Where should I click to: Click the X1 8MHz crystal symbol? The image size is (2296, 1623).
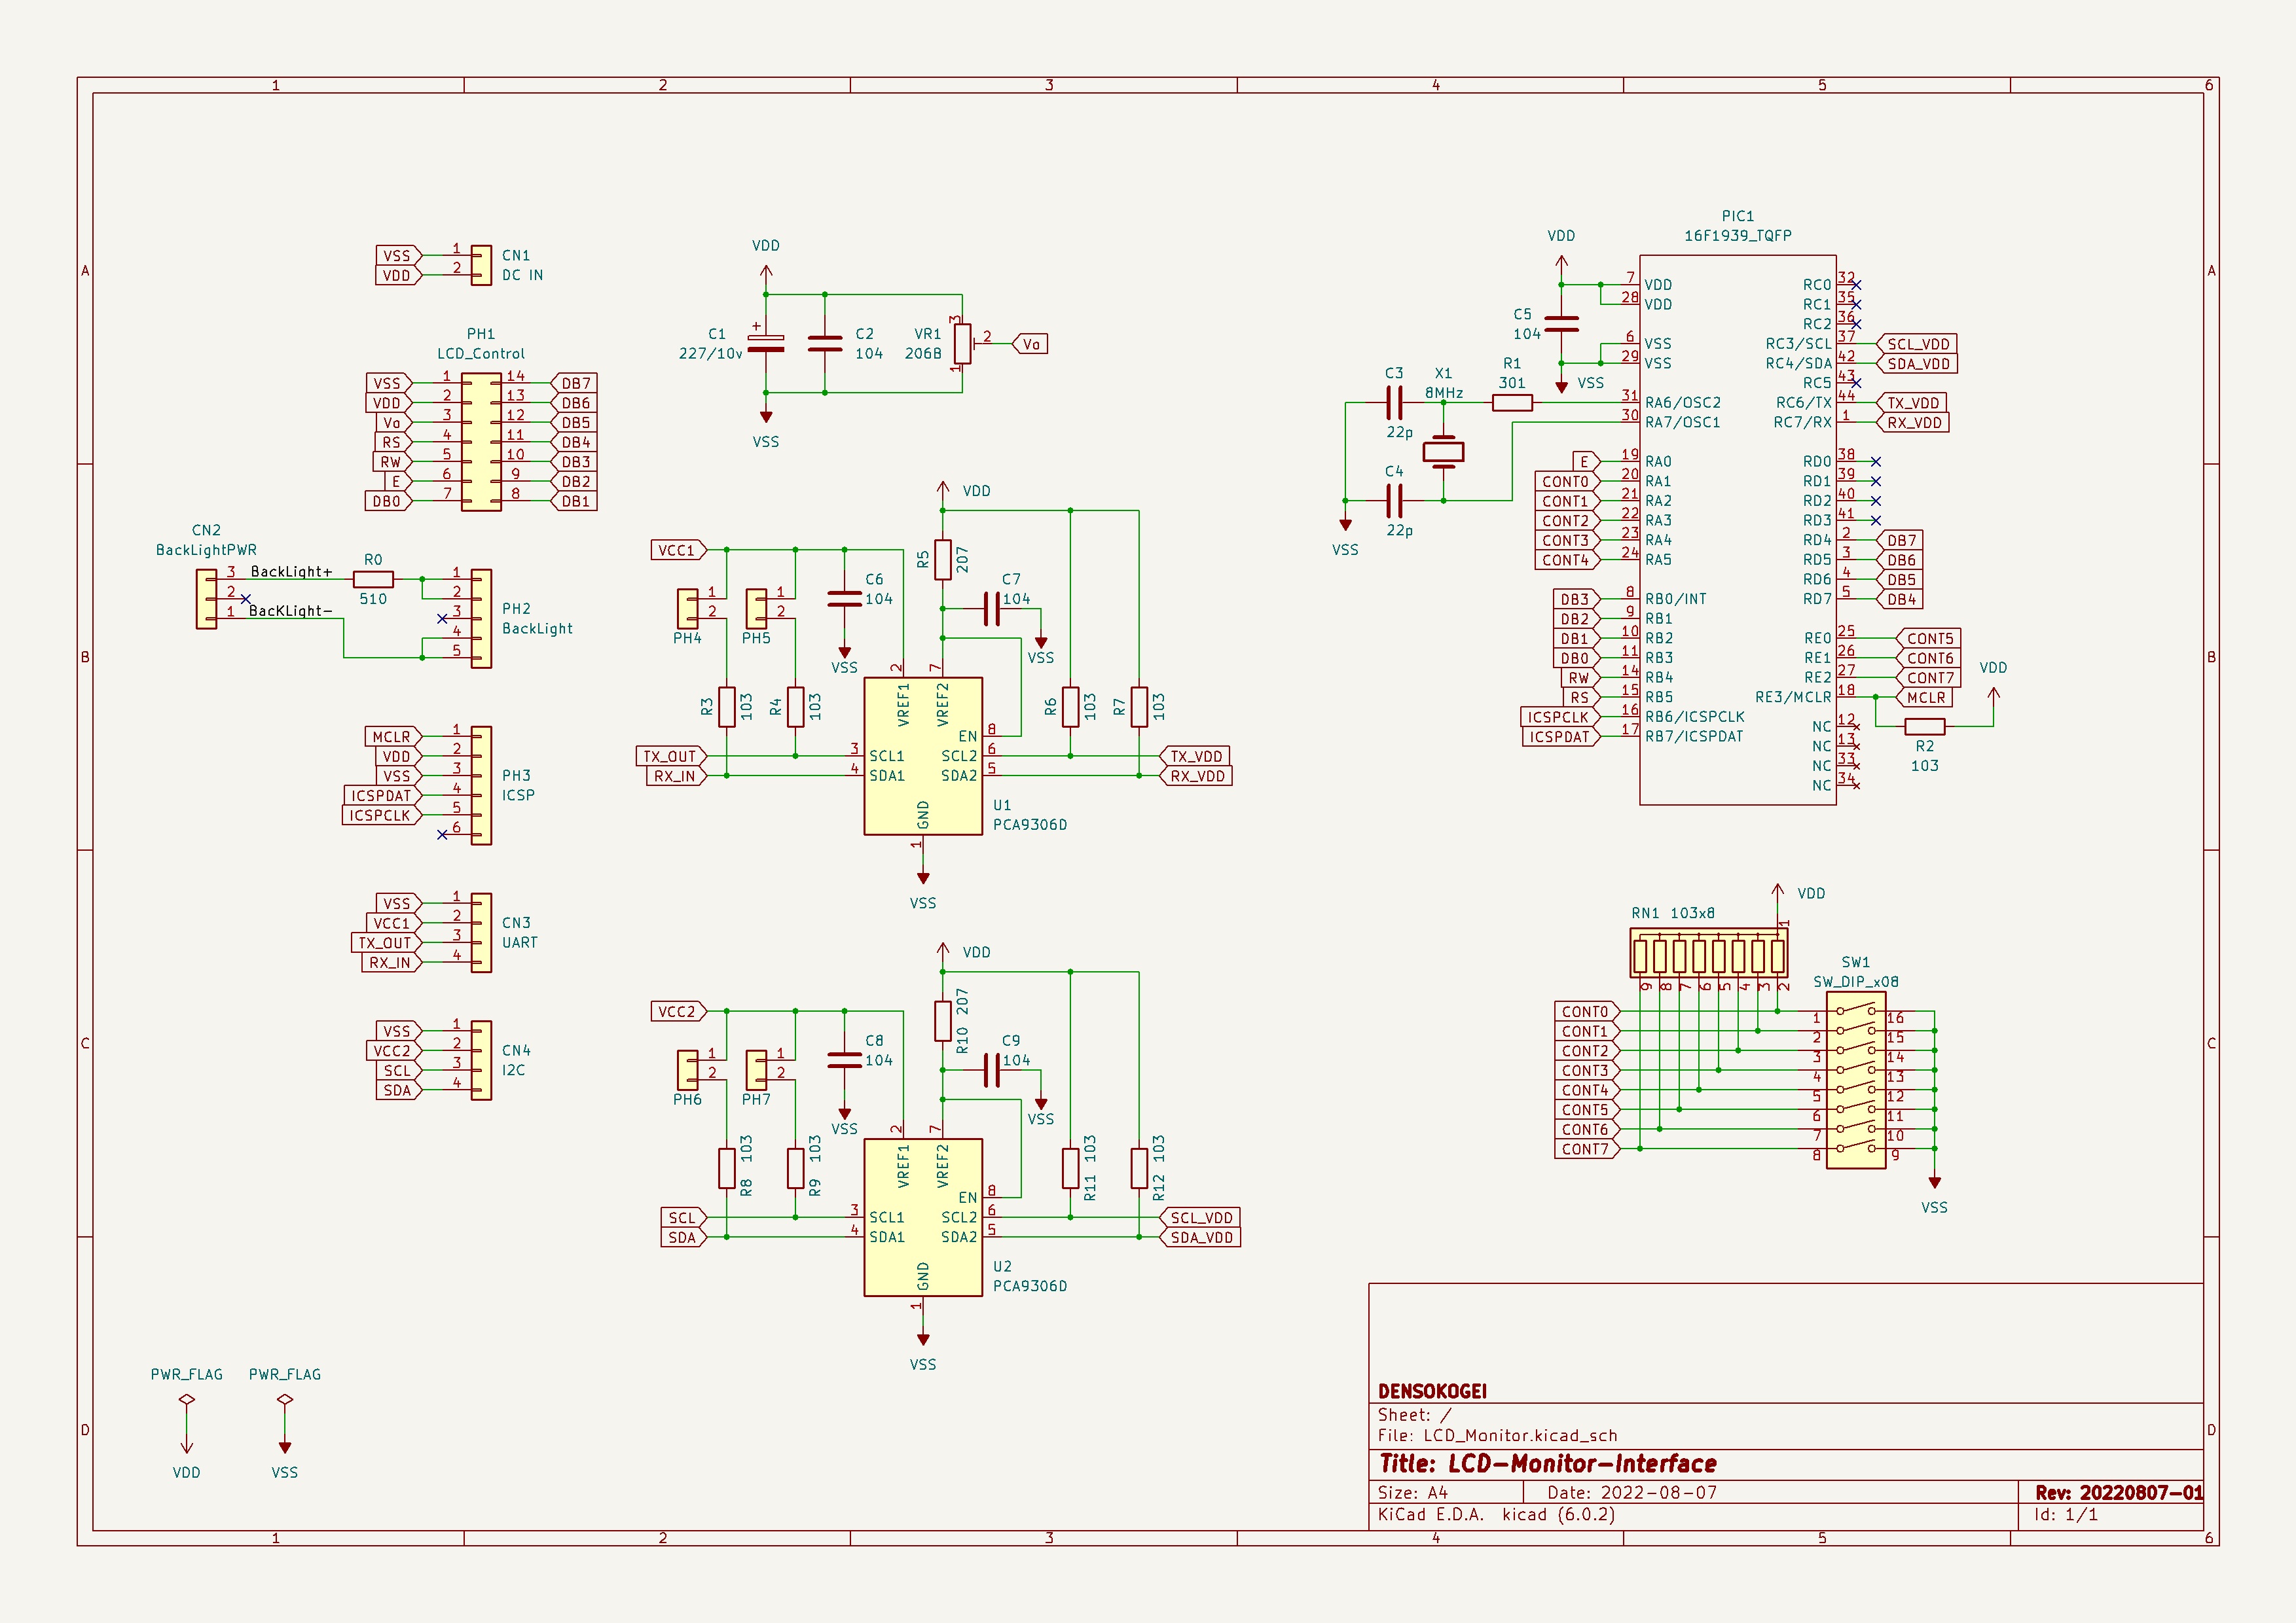point(1443,452)
